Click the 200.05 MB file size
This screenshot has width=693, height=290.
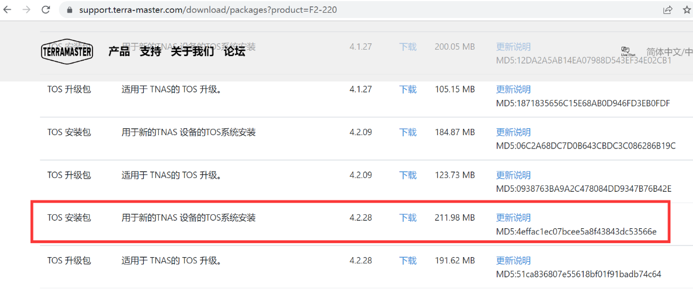[x=455, y=47]
